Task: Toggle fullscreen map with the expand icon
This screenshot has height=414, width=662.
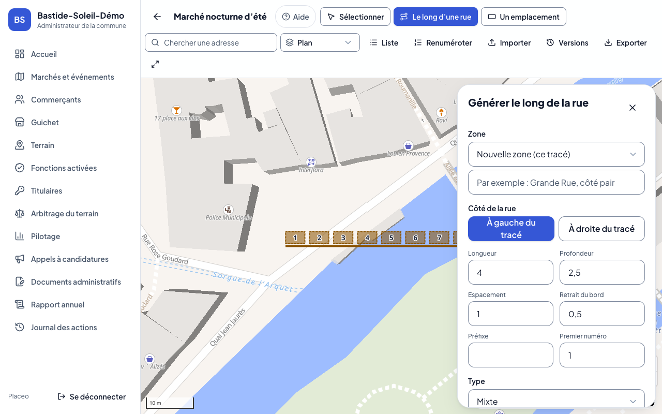Action: point(155,64)
